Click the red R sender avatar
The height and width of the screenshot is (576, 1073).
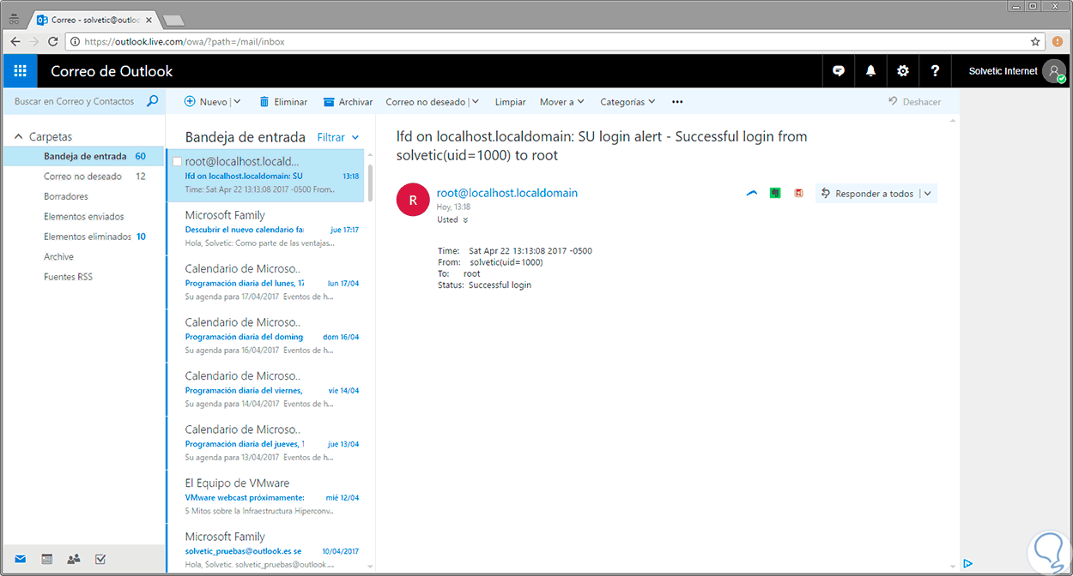point(412,201)
